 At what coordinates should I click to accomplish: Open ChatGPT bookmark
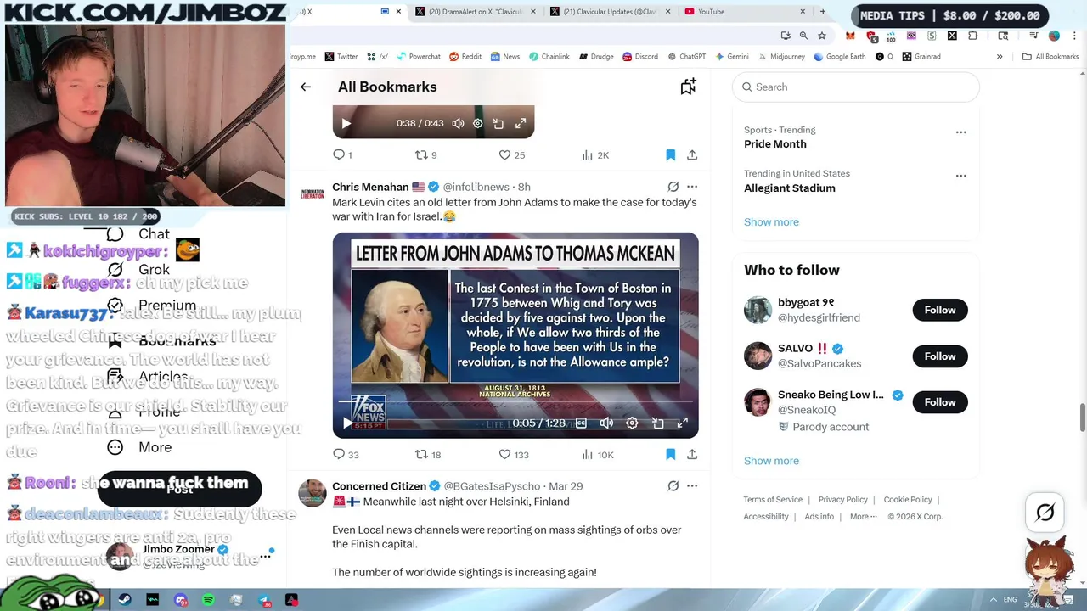pos(686,57)
